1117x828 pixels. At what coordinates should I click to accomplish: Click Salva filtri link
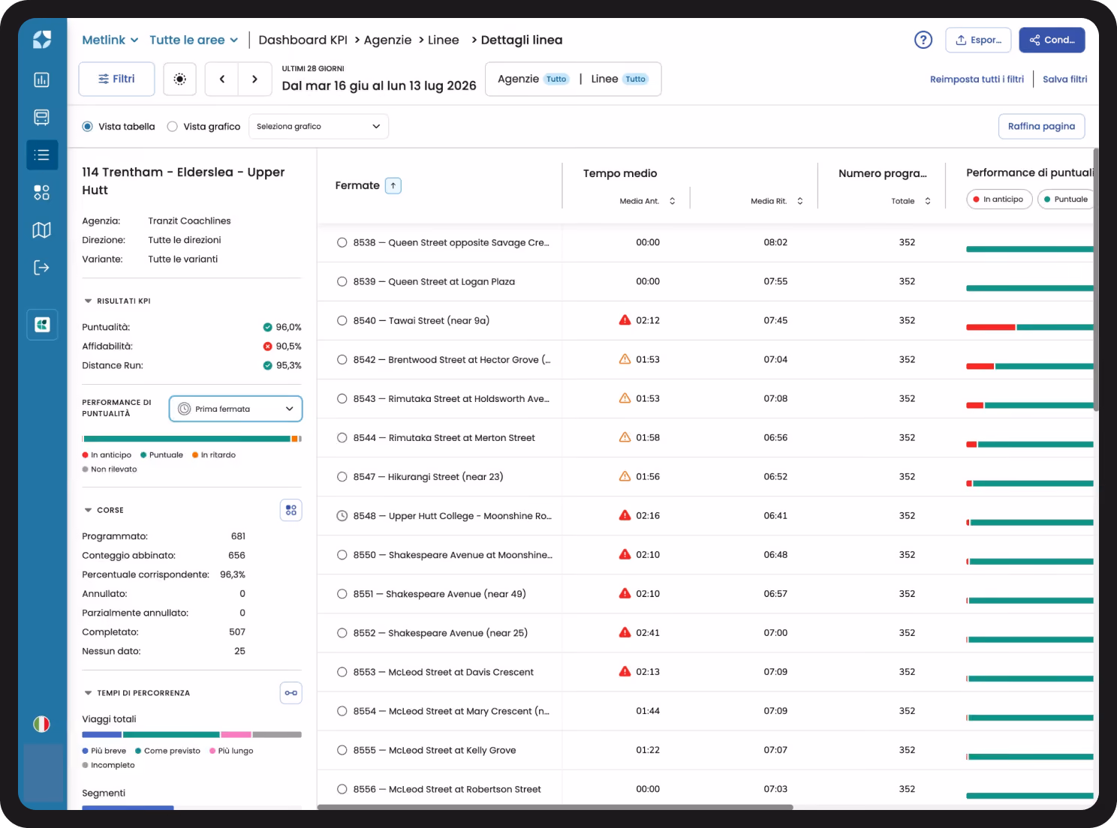(x=1064, y=79)
